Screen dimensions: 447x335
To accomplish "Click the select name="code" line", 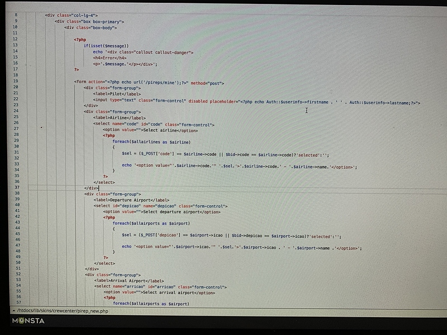I will pyautogui.click(x=154, y=124).
